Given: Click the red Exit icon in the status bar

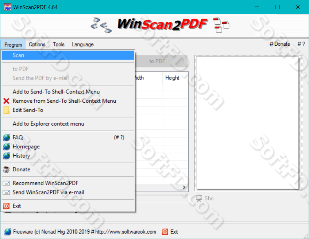Looking at the screenshot, I should click(165, 232).
